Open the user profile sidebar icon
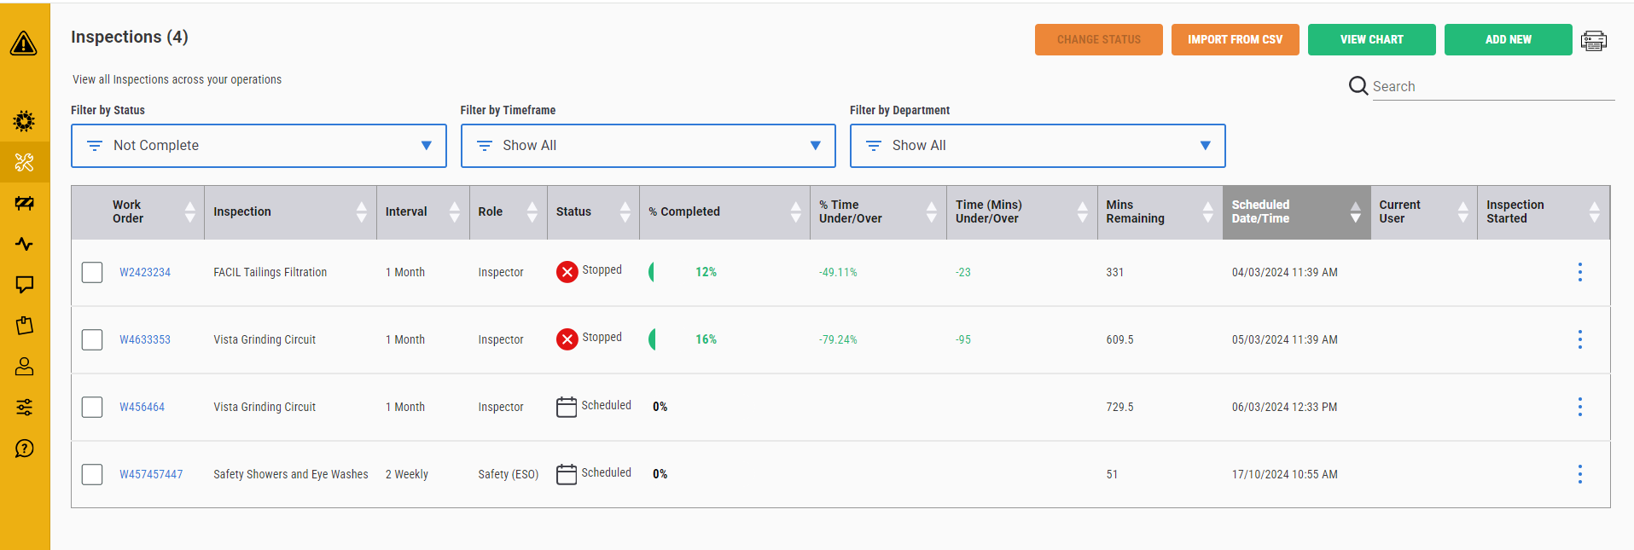 (x=24, y=367)
